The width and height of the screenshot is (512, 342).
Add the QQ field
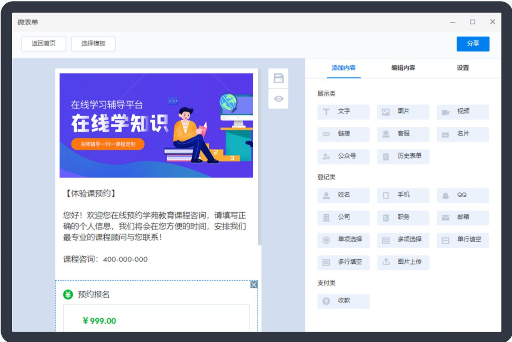pyautogui.click(x=463, y=195)
